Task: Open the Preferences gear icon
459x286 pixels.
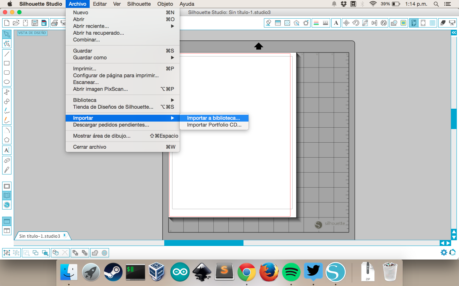Action: pos(444,252)
